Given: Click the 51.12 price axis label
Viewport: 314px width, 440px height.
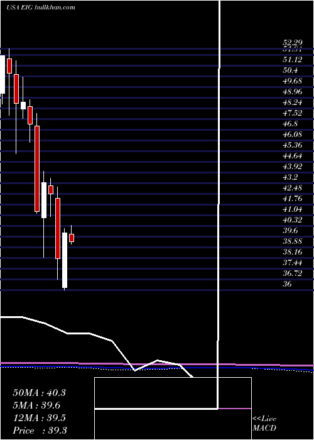Looking at the screenshot, I should (293, 60).
